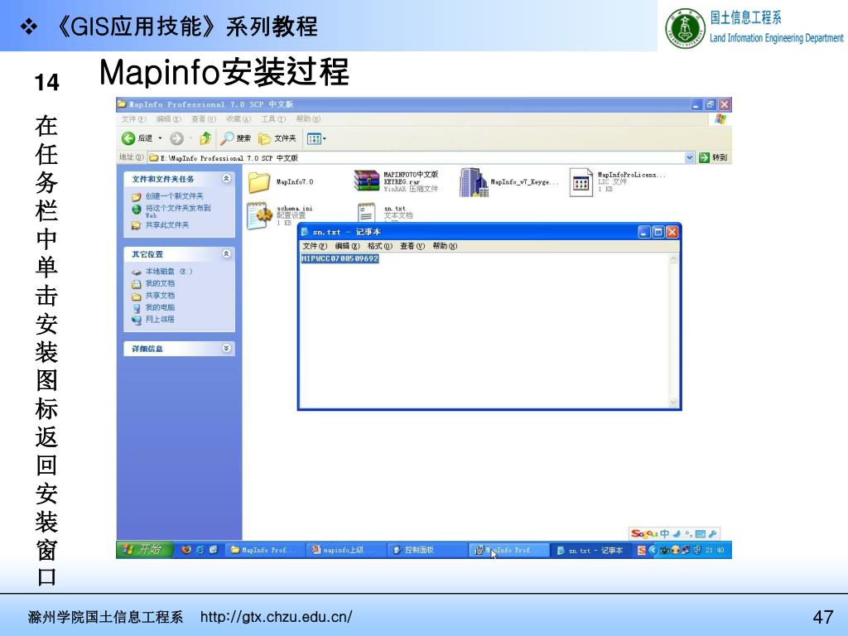848x636 pixels.
Task: Click Make a new folder link
Action: [x=174, y=195]
